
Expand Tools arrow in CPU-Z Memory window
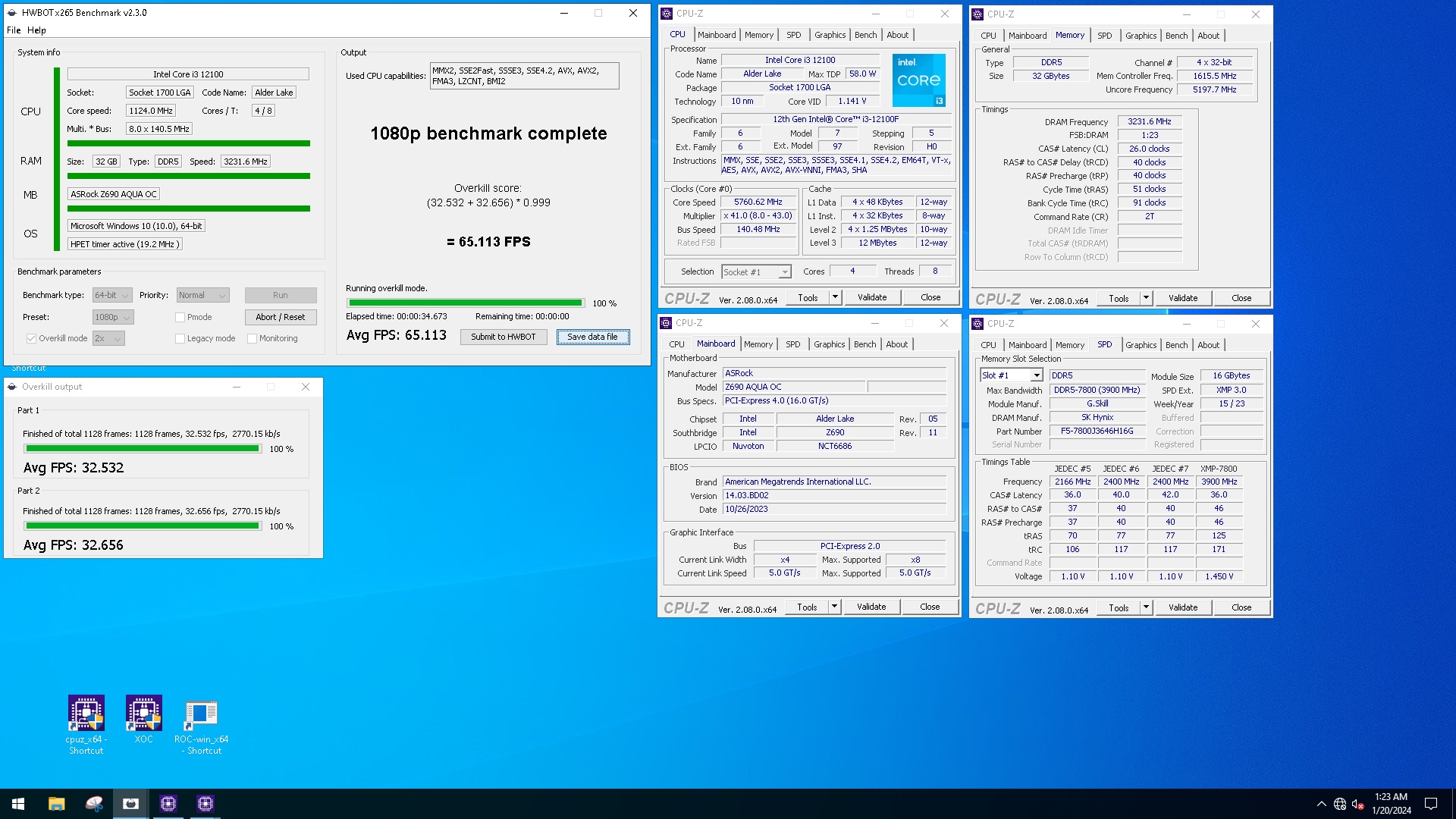pyautogui.click(x=1146, y=299)
